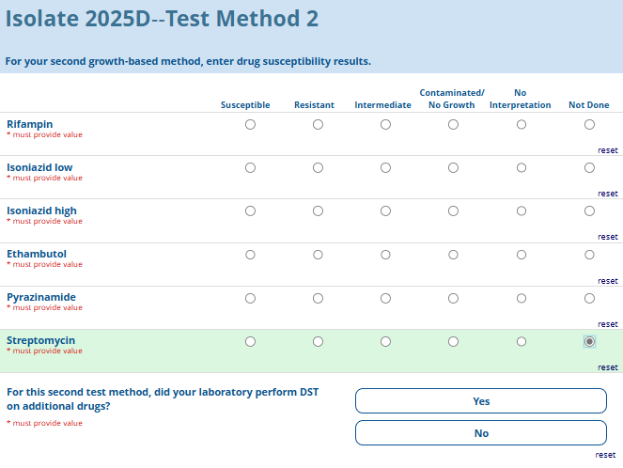Reset the additional drugs question answer

coord(605,455)
